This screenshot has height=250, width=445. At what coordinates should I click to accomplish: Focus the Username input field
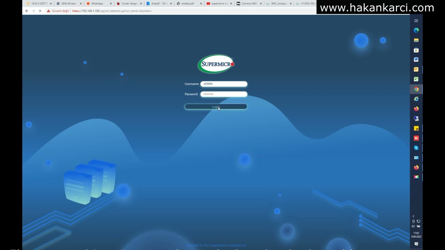pyautogui.click(x=224, y=84)
